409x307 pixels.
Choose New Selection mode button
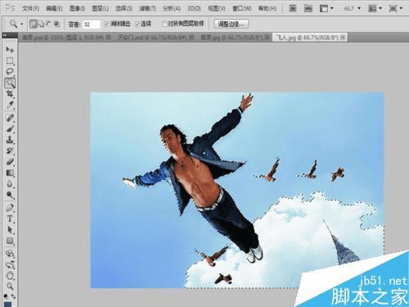(33, 24)
